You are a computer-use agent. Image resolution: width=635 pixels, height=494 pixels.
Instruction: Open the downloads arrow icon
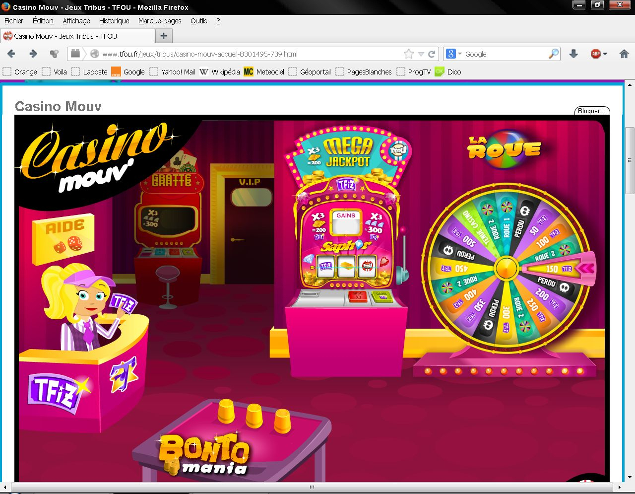pos(573,54)
